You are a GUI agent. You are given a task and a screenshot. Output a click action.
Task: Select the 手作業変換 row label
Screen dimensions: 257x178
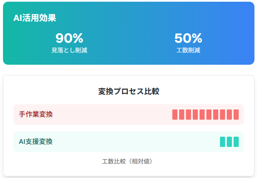pos(36,115)
